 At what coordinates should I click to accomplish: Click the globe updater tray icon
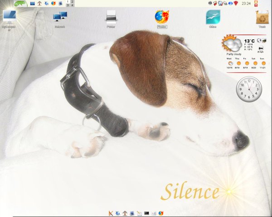click(x=220, y=3)
